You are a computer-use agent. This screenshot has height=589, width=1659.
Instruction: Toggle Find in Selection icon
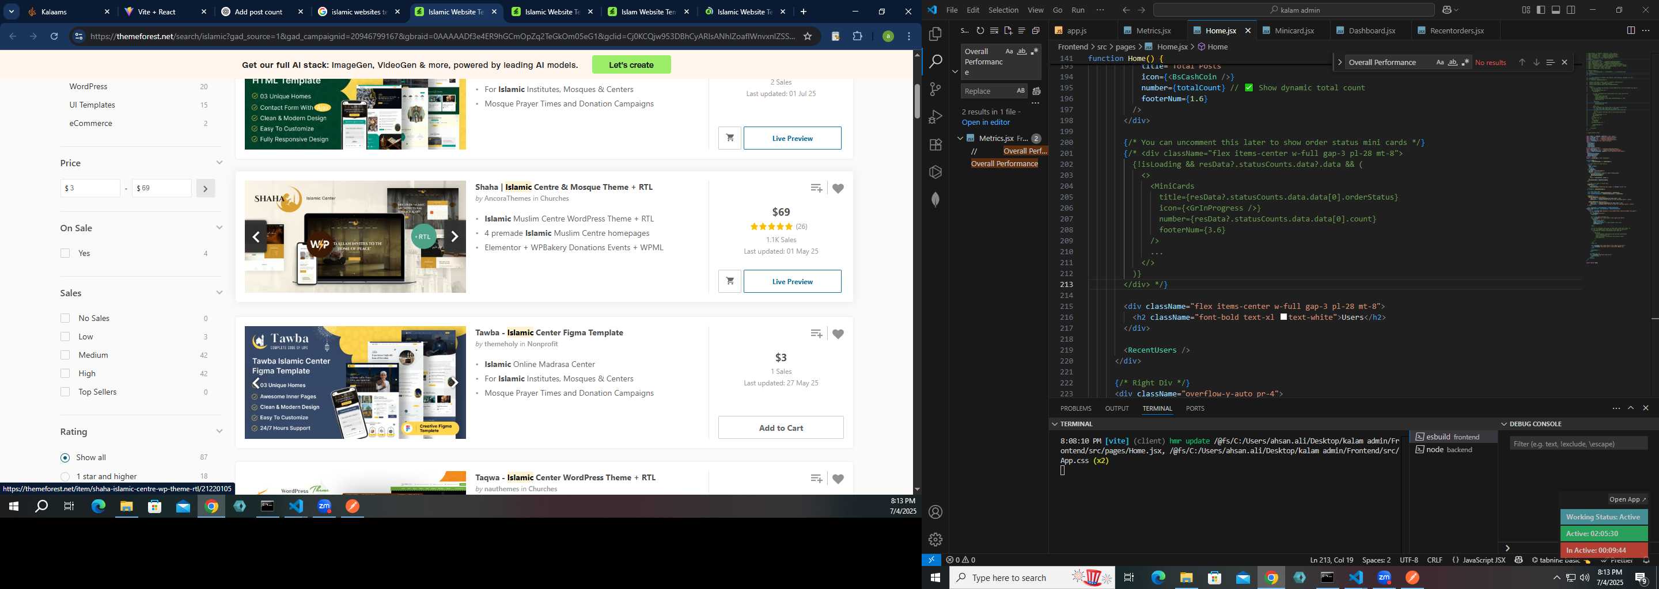[x=1550, y=62]
